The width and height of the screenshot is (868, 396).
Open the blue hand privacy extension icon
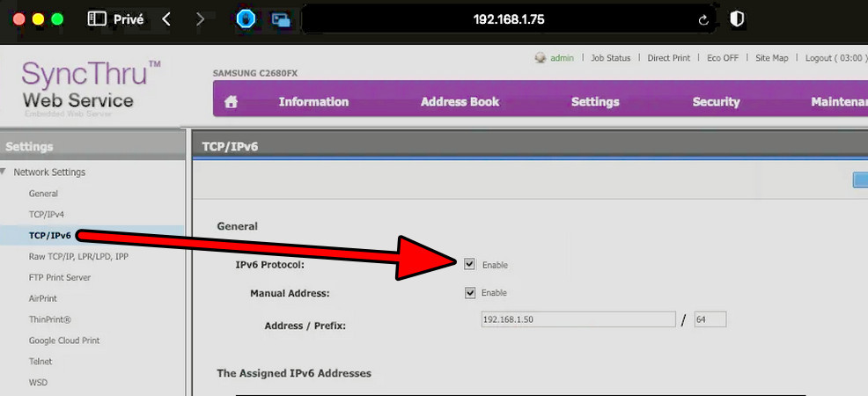[245, 19]
